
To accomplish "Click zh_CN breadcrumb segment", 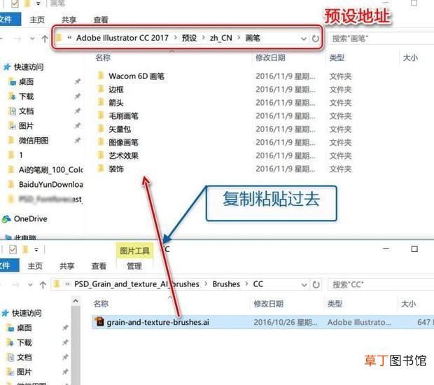I will [221, 38].
